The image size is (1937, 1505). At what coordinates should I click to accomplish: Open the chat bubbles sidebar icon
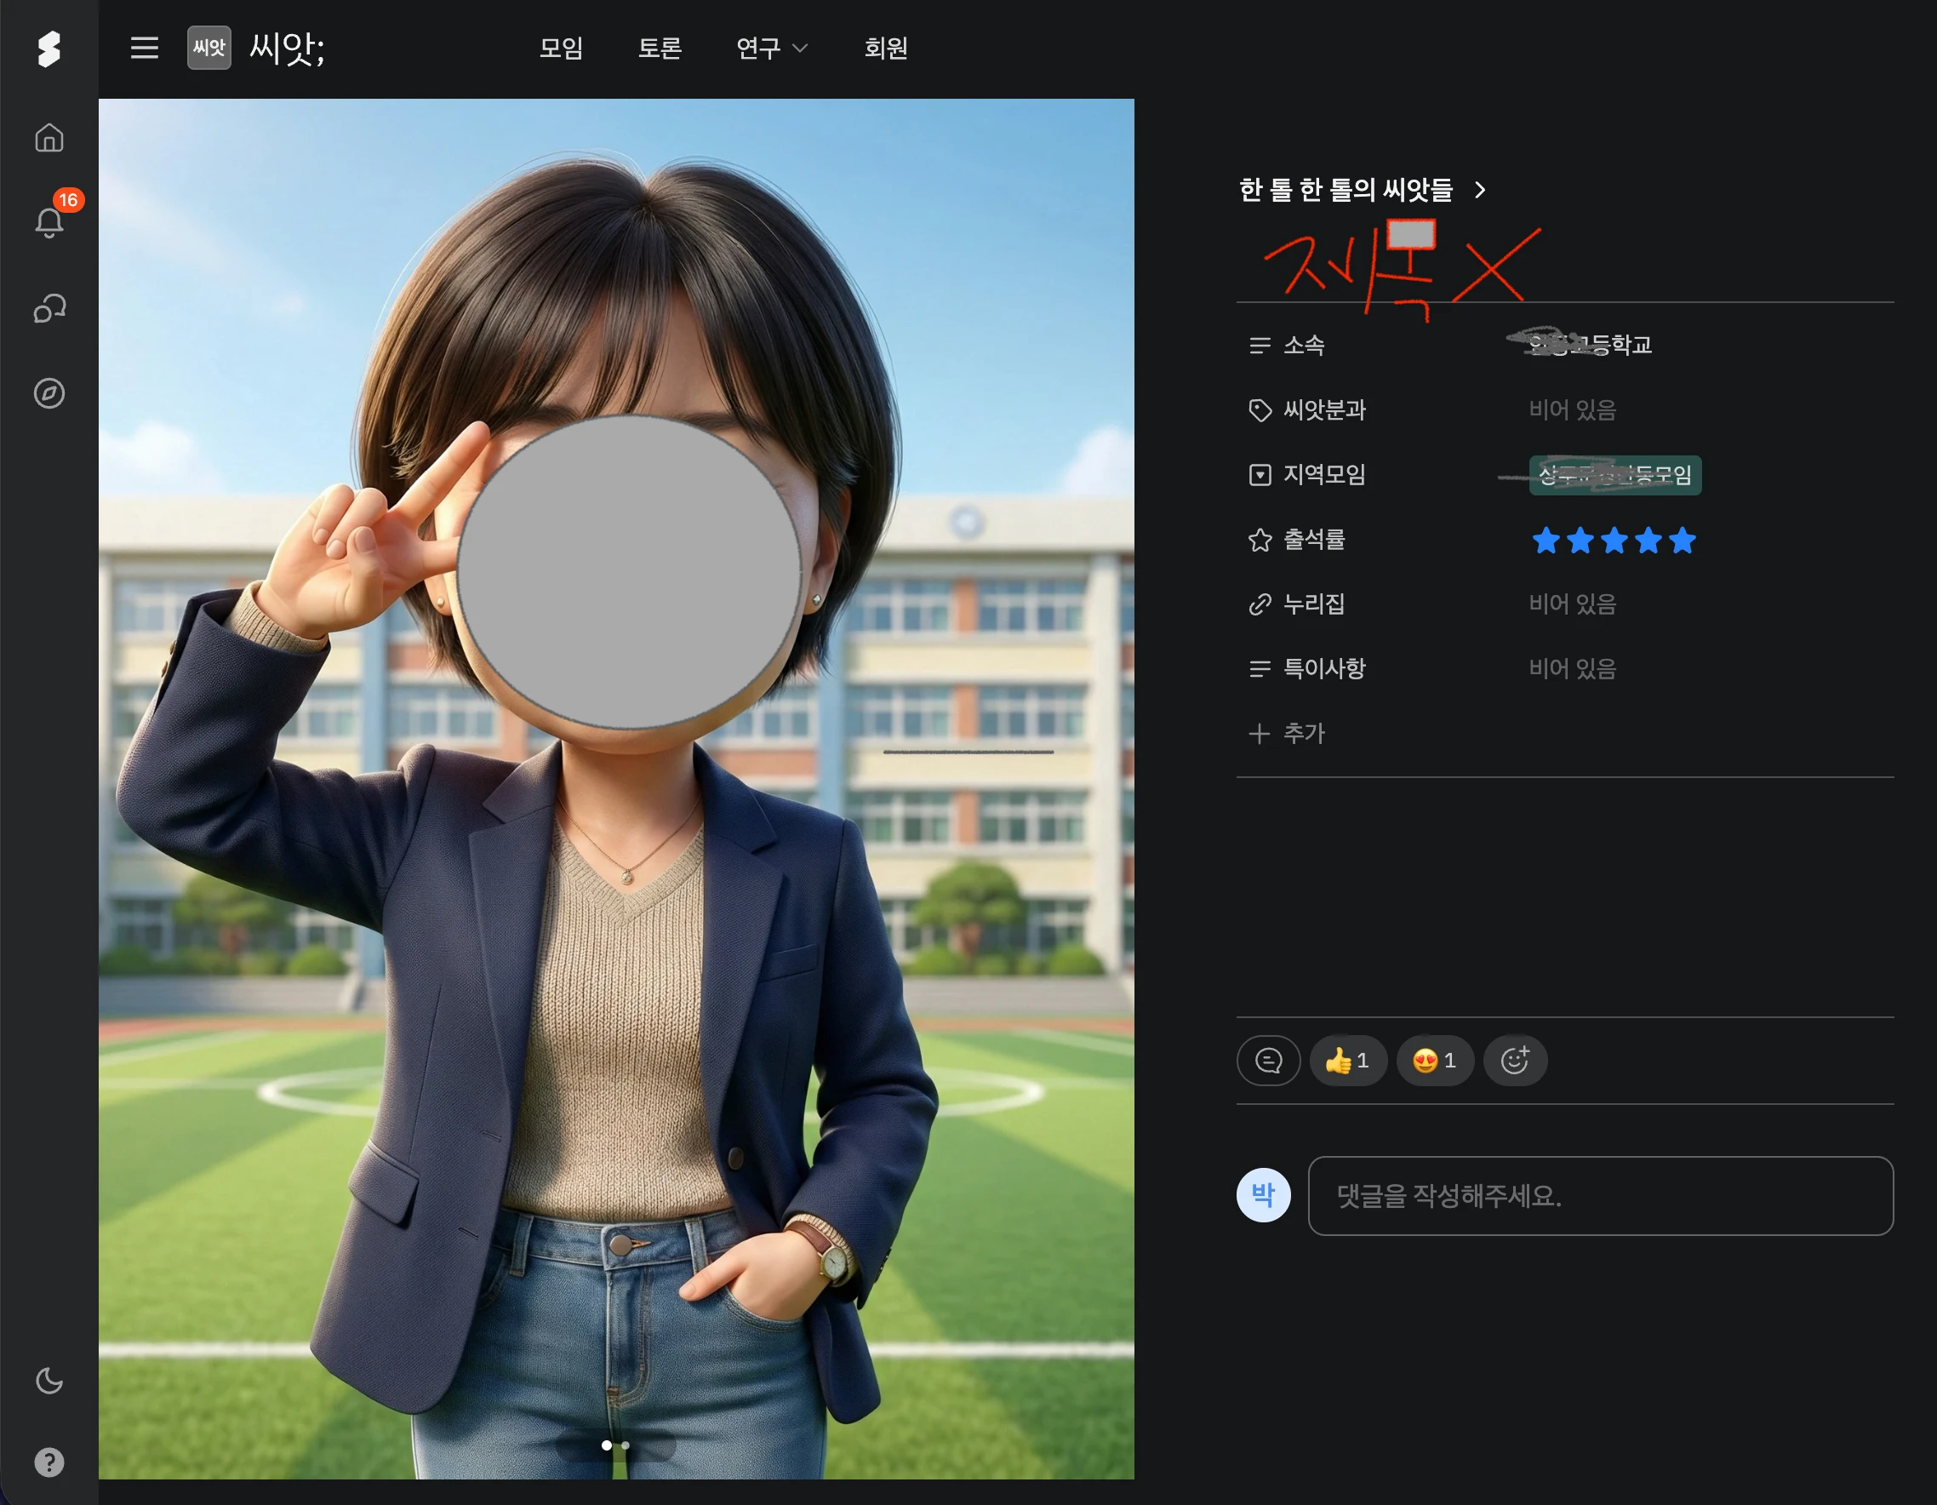pyautogui.click(x=49, y=308)
